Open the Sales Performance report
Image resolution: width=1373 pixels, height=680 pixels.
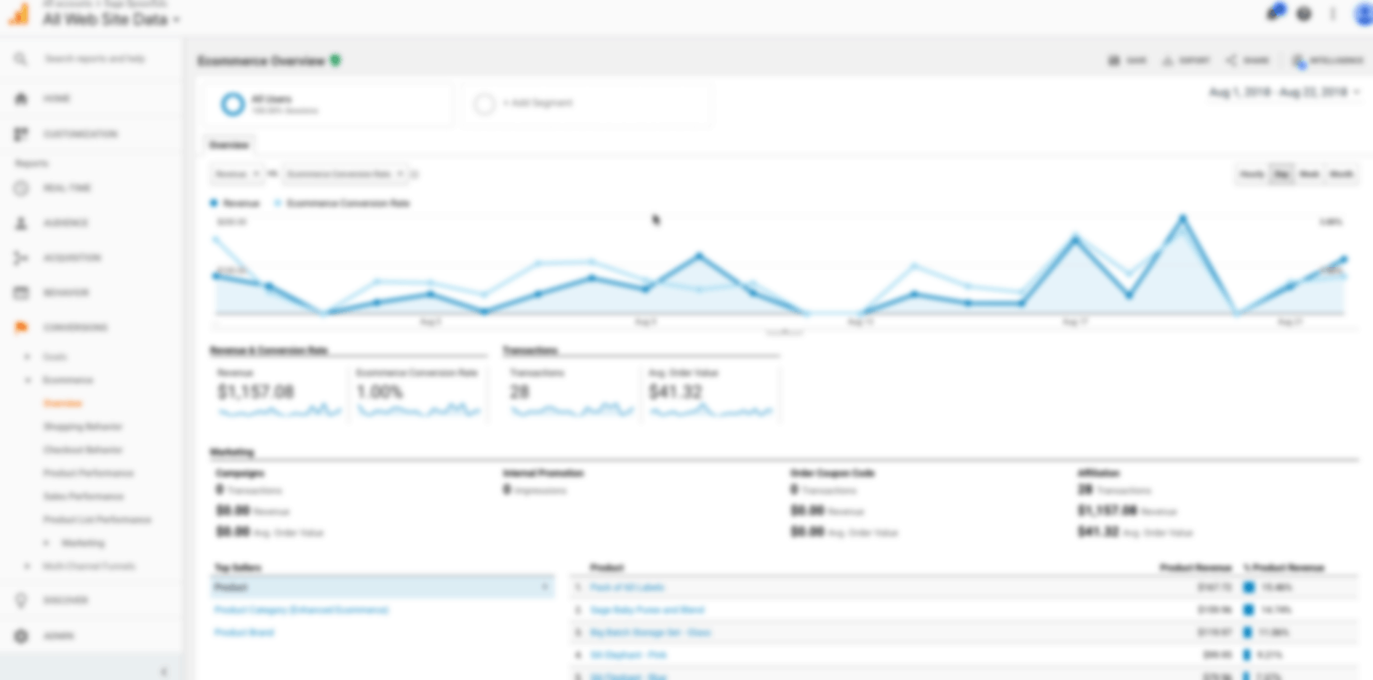click(84, 496)
